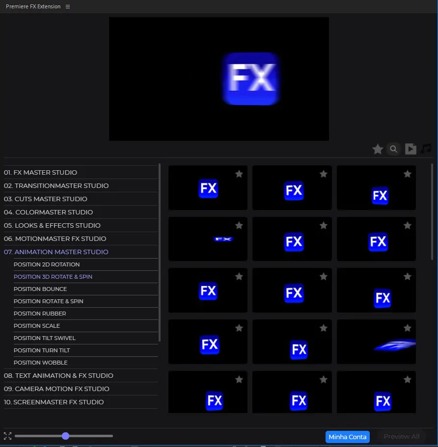This screenshot has height=447, width=438.
Task: Click the fullscreen expand arrows icon
Action: pyautogui.click(x=7, y=436)
